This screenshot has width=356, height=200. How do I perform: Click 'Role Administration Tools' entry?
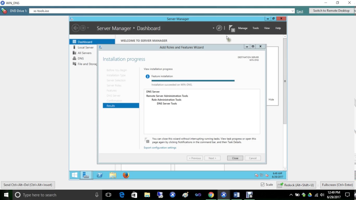click(x=166, y=100)
